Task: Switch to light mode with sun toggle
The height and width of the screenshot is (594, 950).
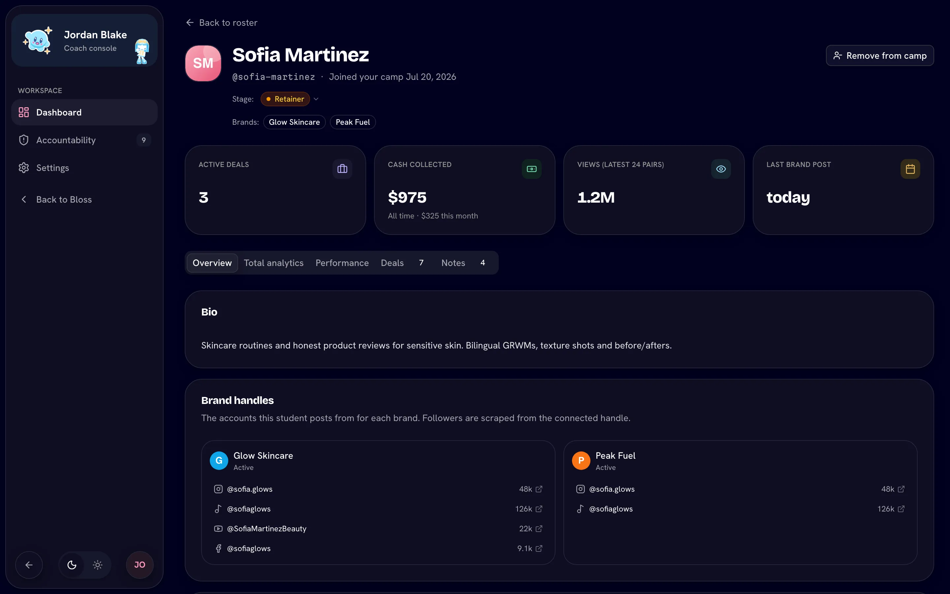Action: tap(97, 565)
